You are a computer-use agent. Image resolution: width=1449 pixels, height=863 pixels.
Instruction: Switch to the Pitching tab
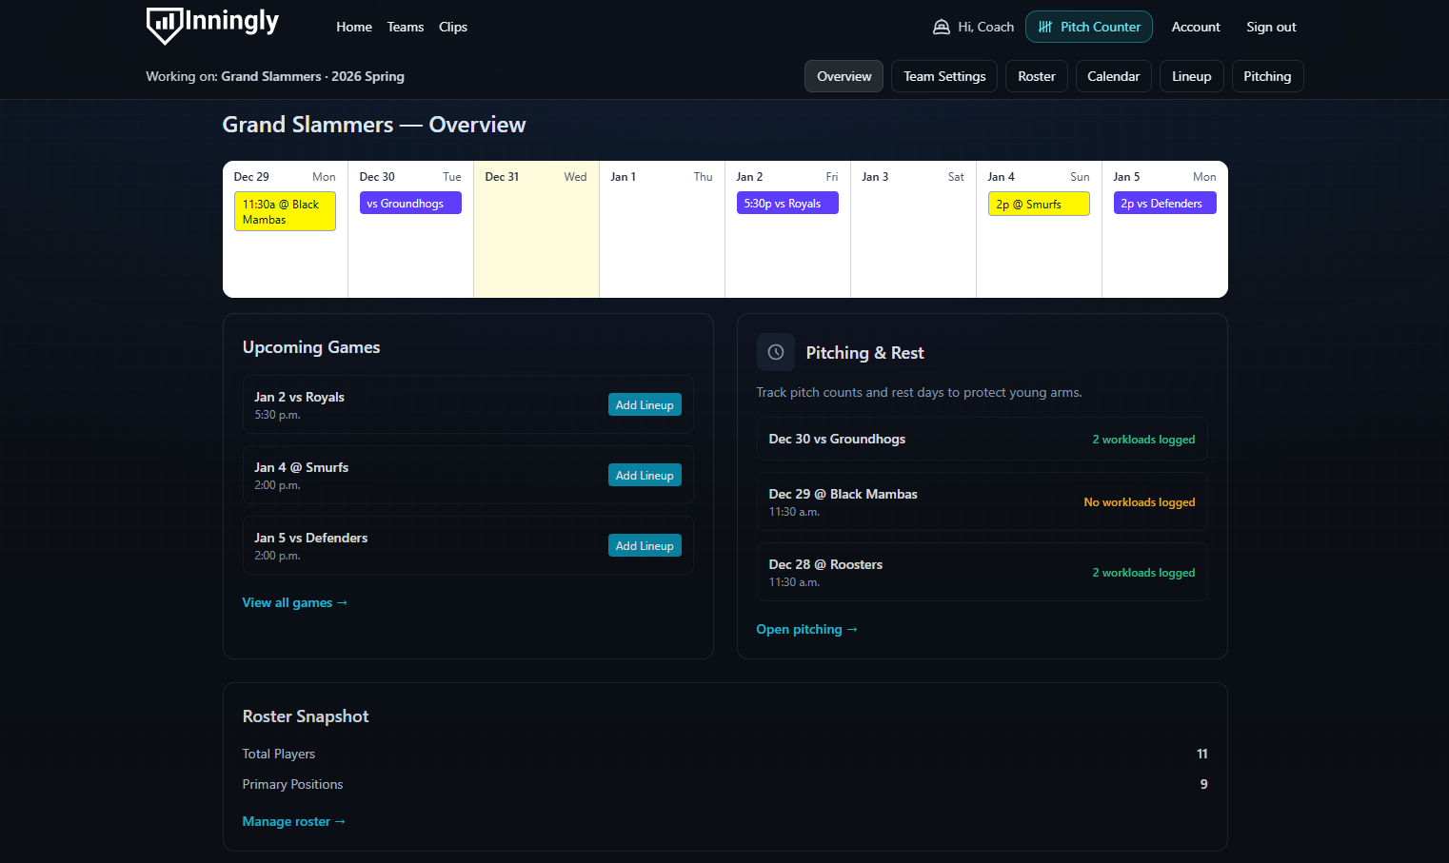click(x=1267, y=76)
